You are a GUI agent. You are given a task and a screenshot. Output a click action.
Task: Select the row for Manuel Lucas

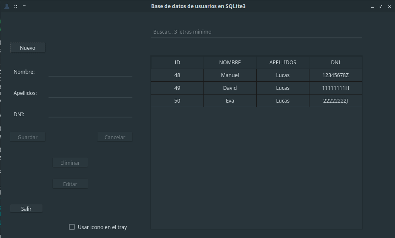230,75
